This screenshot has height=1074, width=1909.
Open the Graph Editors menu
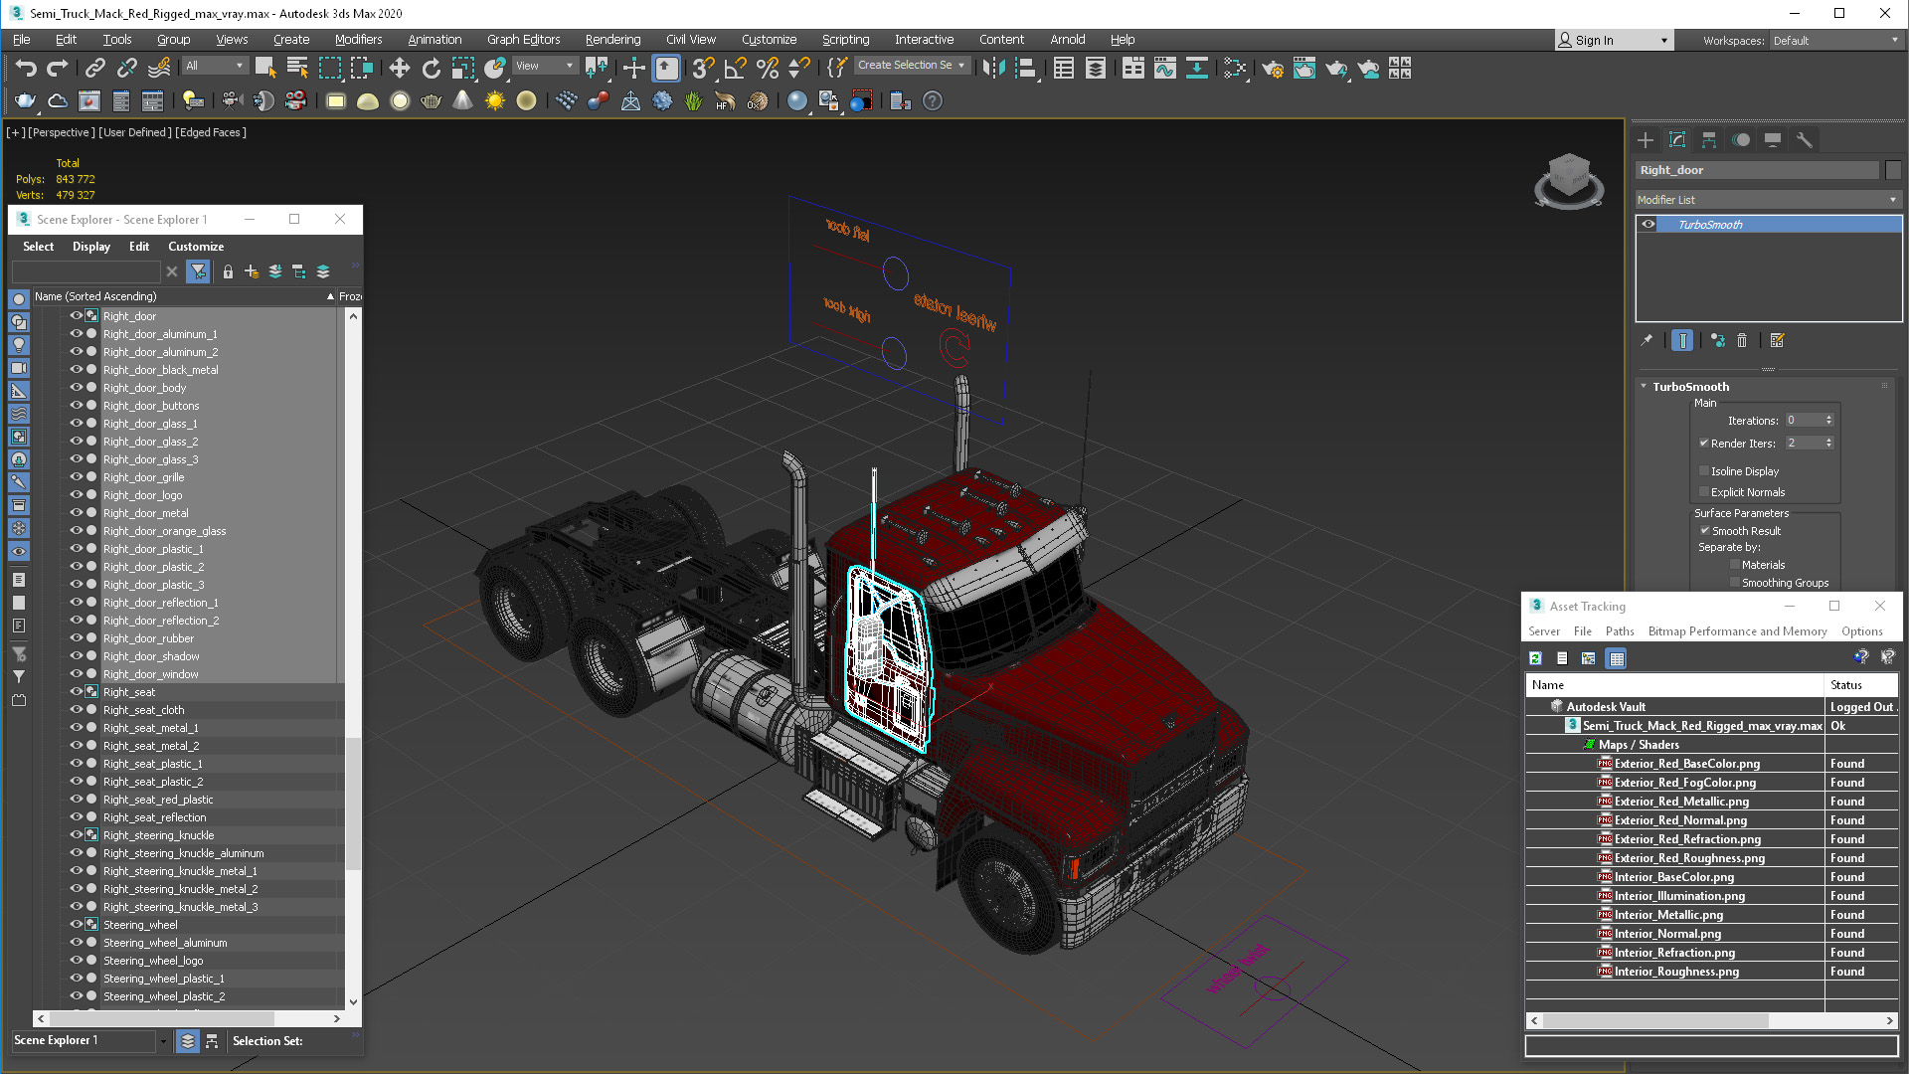[523, 40]
